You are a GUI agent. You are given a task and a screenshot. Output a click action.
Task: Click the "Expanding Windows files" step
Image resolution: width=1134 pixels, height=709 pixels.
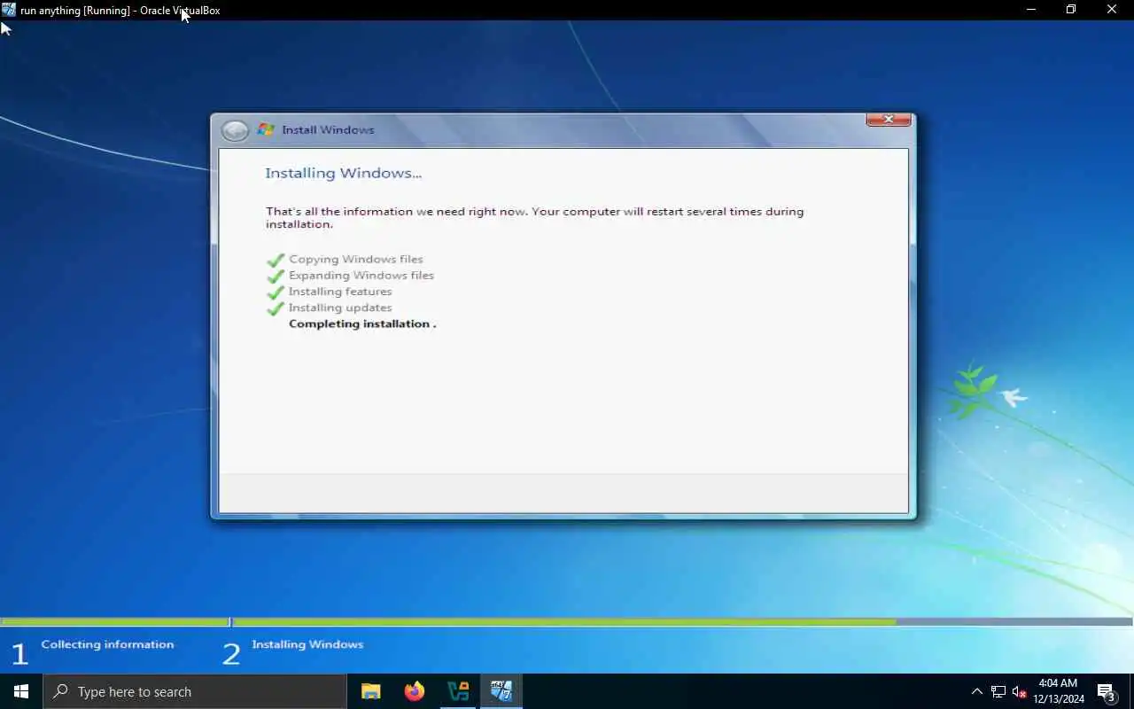pos(361,275)
